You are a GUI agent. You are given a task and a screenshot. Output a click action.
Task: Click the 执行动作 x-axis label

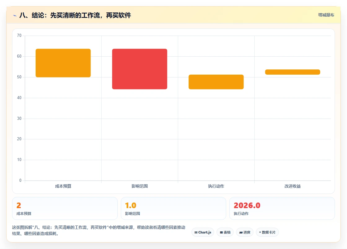(x=216, y=186)
